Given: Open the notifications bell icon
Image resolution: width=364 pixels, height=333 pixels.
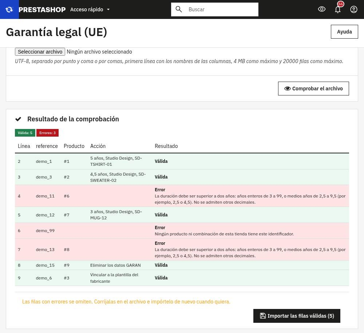Looking at the screenshot, I should click(x=338, y=9).
